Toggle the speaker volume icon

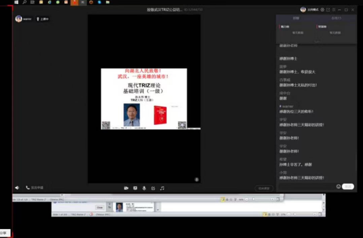point(17,188)
